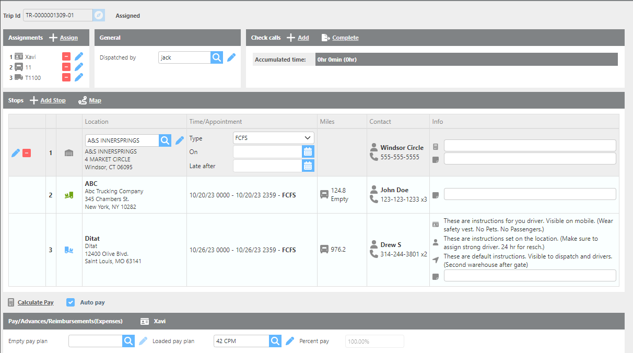Click the notes input field for stop 2
The height and width of the screenshot is (353, 633).
coord(530,194)
